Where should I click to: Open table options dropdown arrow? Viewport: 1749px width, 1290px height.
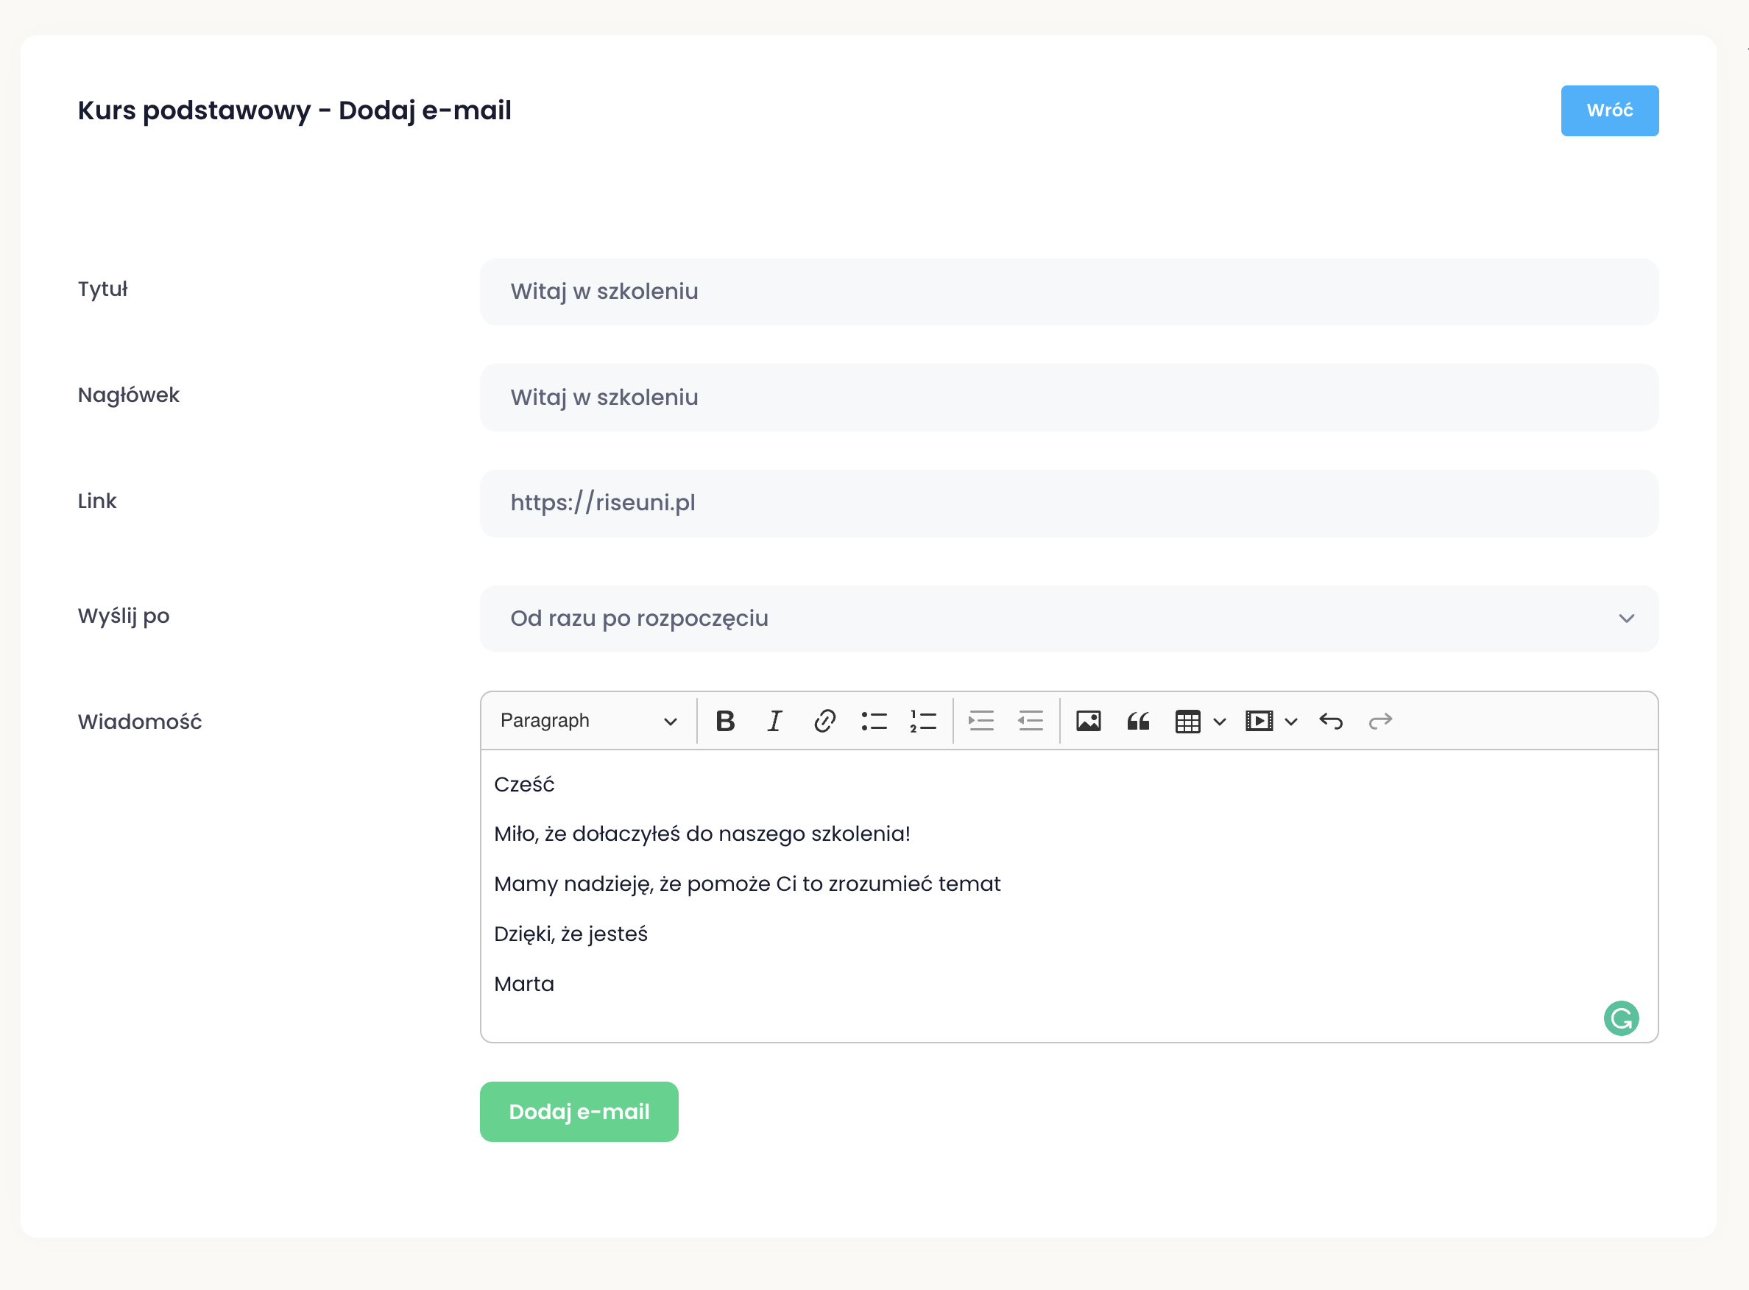pos(1219,722)
